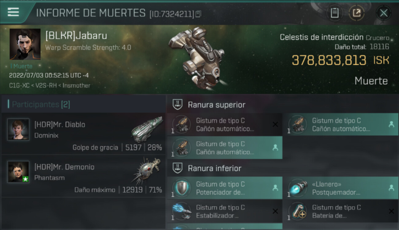
Task: Click the Ranura inferior shield icon
Action: coord(177,168)
